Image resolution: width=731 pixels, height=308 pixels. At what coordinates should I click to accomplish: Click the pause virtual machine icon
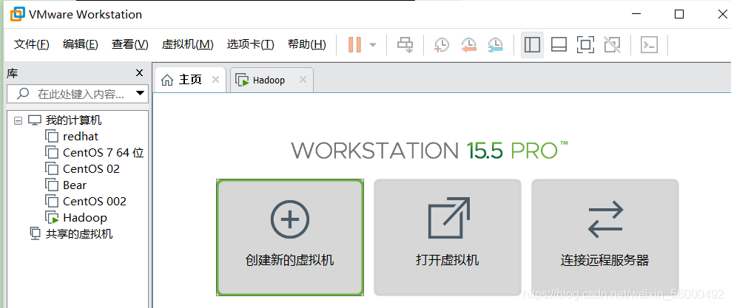pyautogui.click(x=355, y=44)
